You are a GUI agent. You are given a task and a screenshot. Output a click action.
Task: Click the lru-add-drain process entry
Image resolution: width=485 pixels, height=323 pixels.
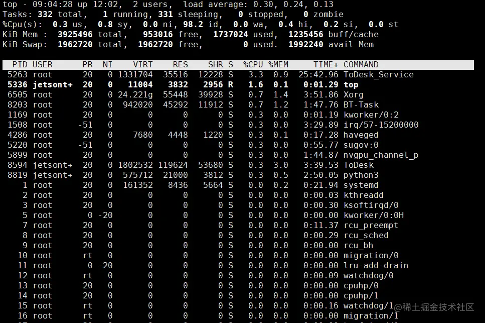376,265
